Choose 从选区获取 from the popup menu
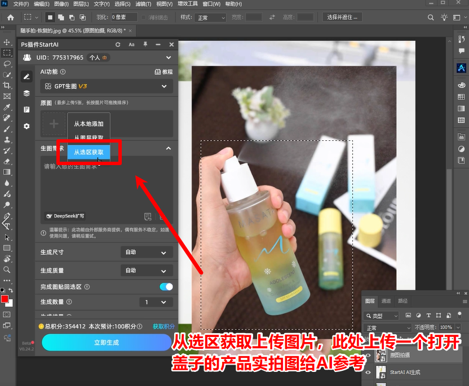Viewport: 469px width, 386px height. point(89,152)
